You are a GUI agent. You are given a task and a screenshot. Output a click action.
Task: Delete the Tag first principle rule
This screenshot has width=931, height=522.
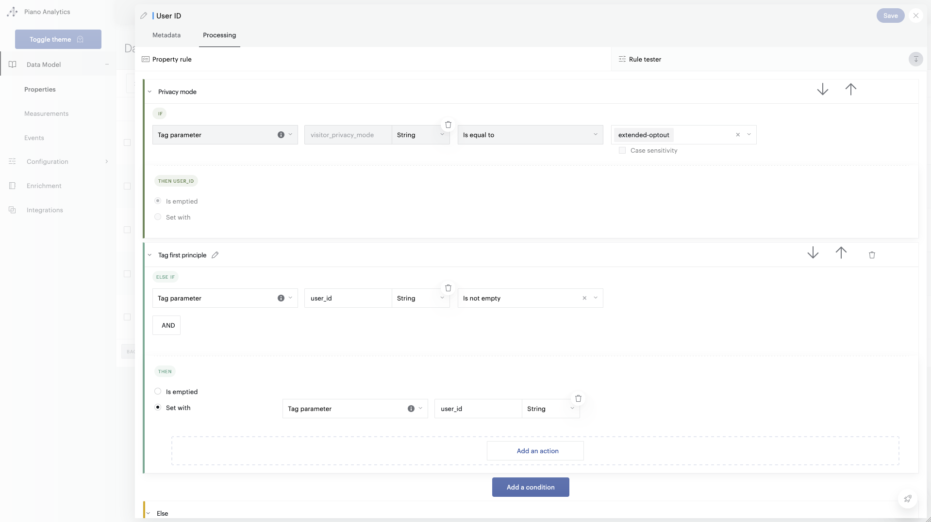pos(872,255)
